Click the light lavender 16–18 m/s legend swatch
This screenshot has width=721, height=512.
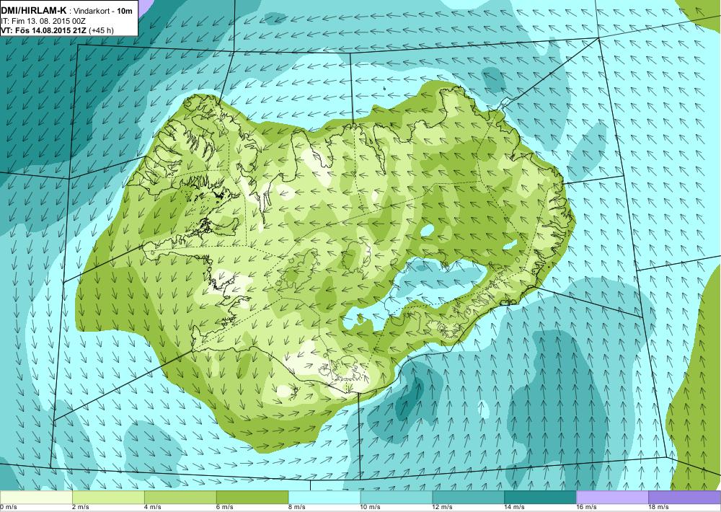point(612,498)
